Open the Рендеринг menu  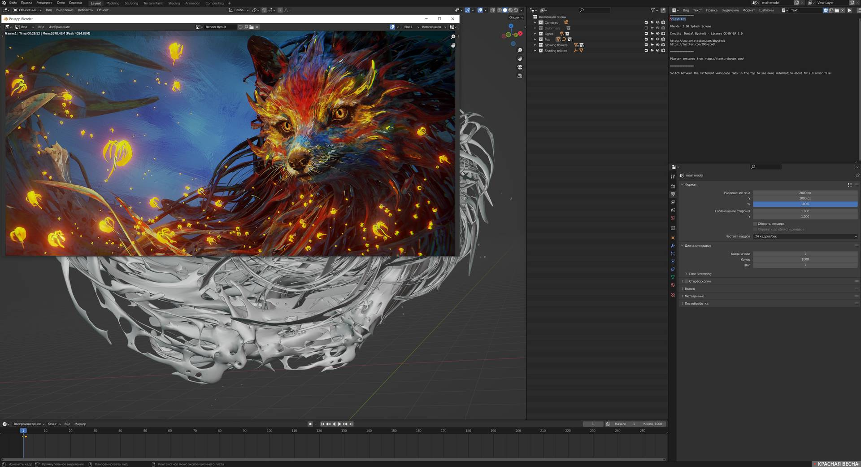[44, 3]
